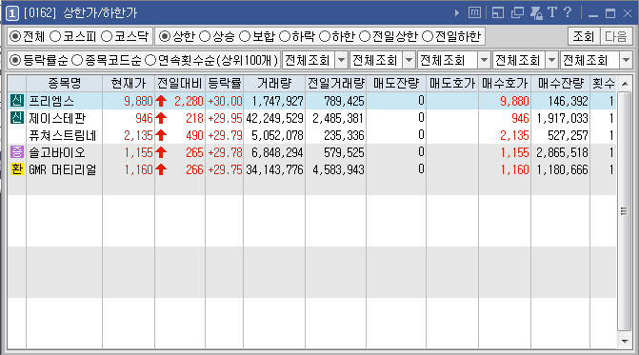Click the 현재가 column header
This screenshot has width=639, height=355.
point(129,84)
